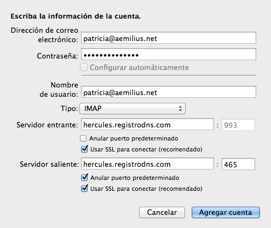Toggle the Configurar automáticamente checkbox

pos(84,67)
